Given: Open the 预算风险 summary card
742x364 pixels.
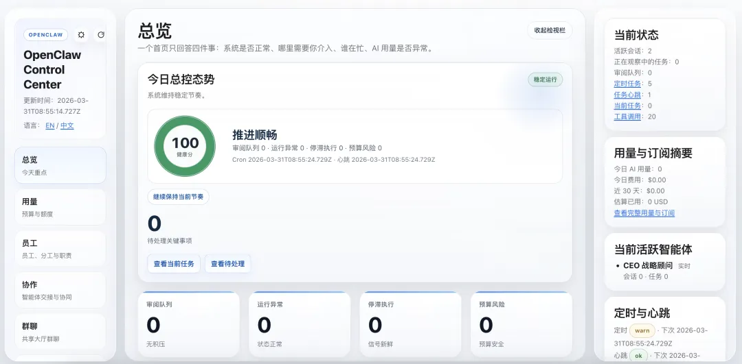Looking at the screenshot, I should pyautogui.click(x=521, y=324).
